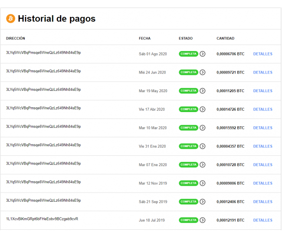Open arrow icon for Sáb 21 Sep 2019 payment

coord(203,202)
